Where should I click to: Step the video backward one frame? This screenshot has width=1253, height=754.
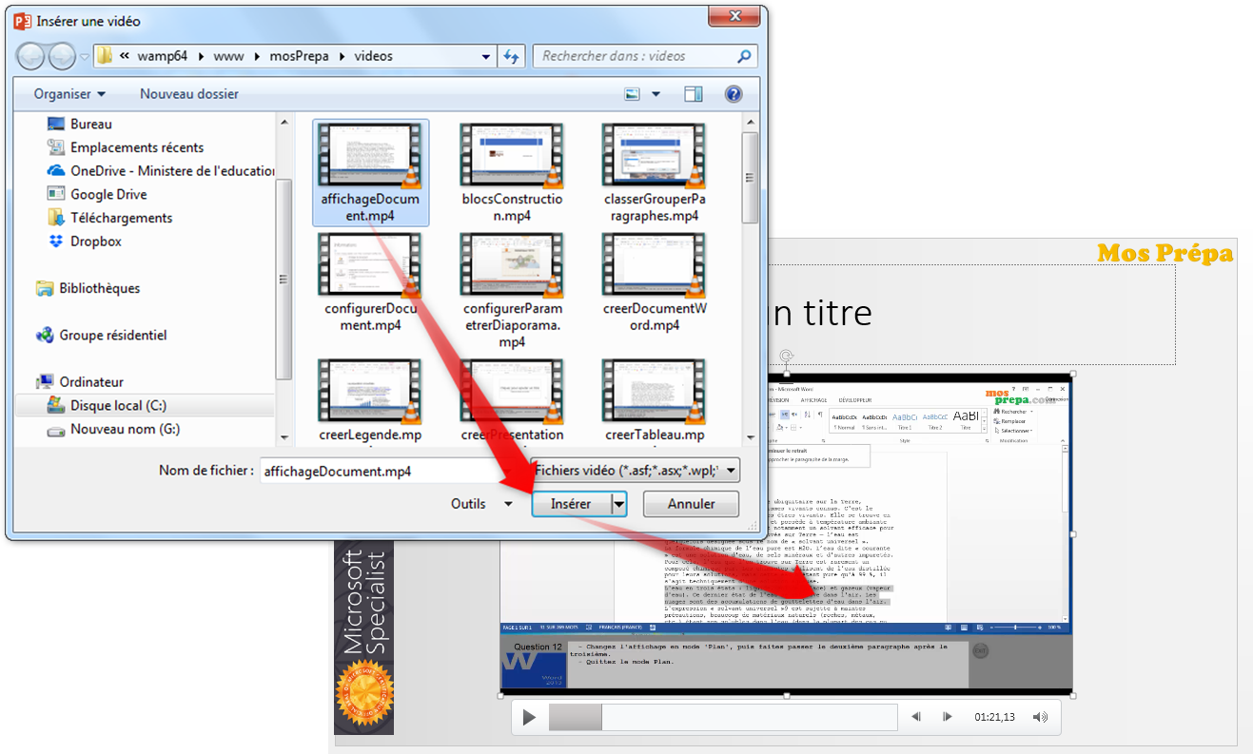(916, 717)
